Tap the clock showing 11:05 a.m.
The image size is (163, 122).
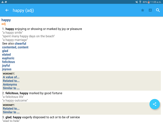pyautogui.click(x=156, y=2)
